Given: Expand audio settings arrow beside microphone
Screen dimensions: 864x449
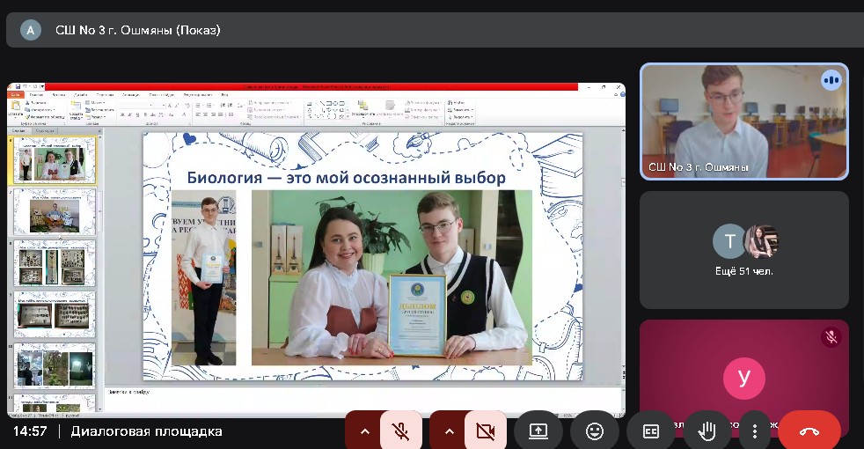Looking at the screenshot, I should (364, 431).
